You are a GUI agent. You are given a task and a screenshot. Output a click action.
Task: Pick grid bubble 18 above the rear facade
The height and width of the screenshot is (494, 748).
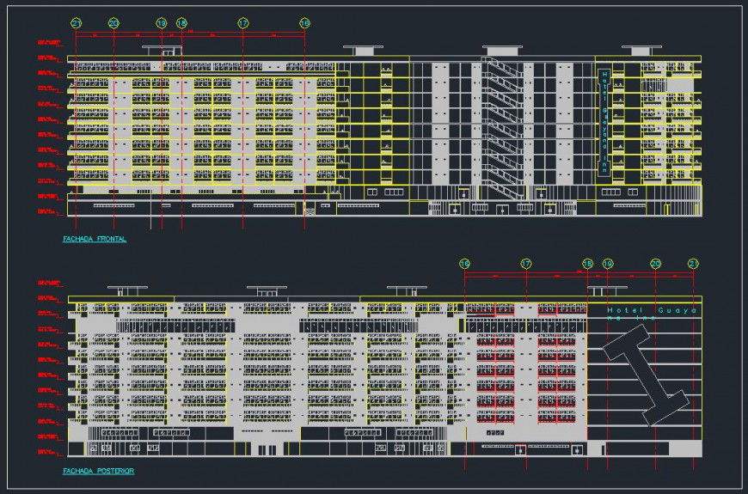(x=587, y=264)
